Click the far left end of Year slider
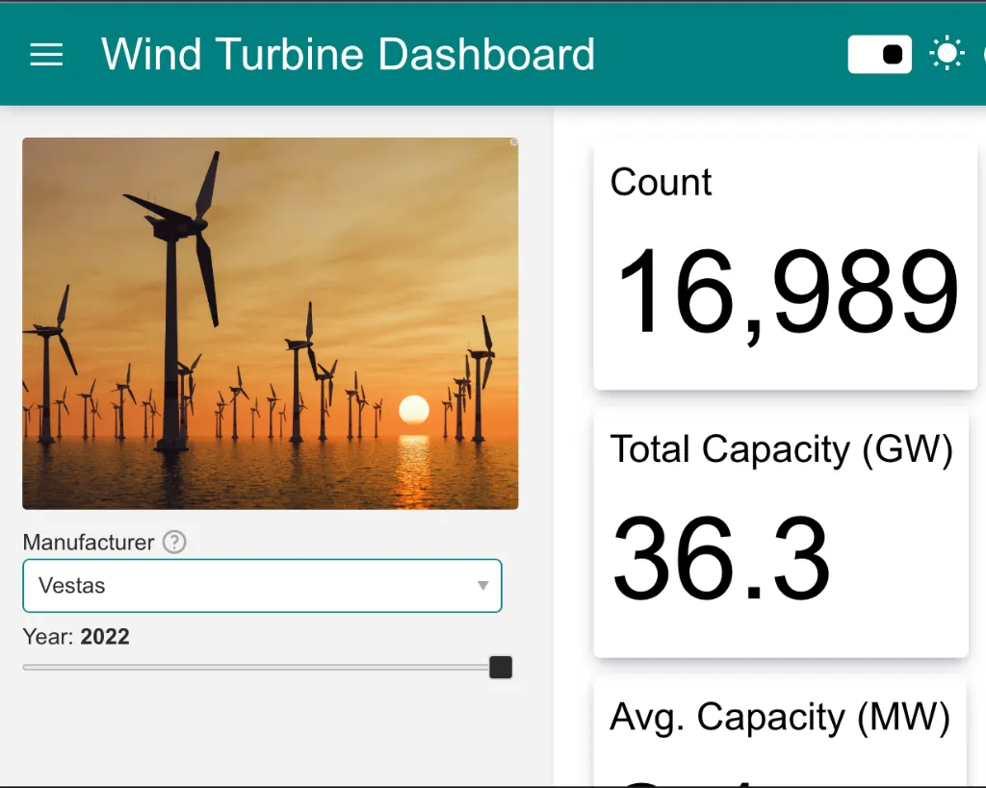 point(26,667)
